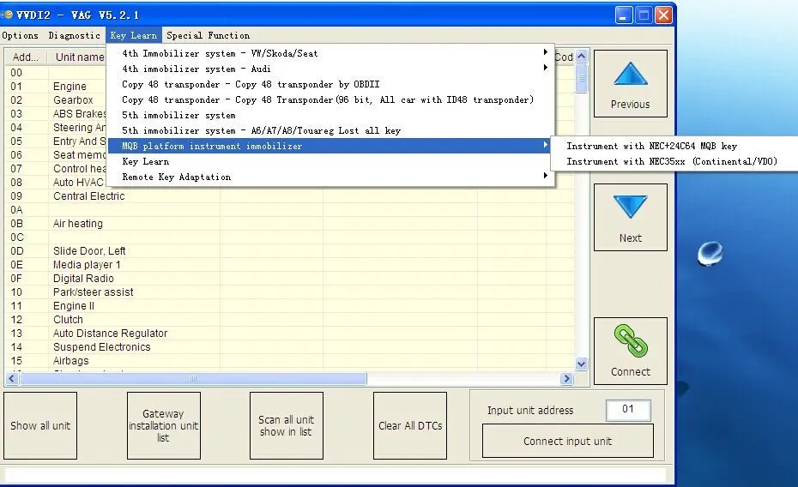Select MQB platform instrument immobilizer
This screenshot has height=487, width=798.
point(331,146)
